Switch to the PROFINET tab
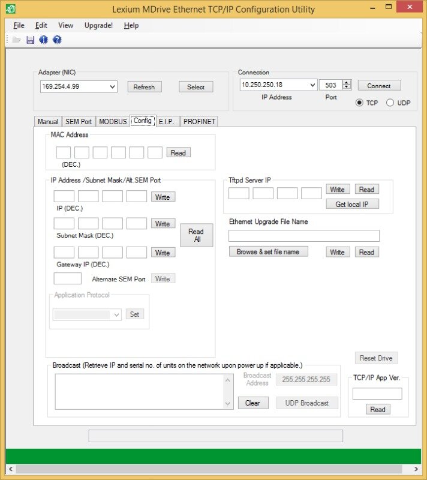This screenshot has height=480, width=427. (x=199, y=122)
